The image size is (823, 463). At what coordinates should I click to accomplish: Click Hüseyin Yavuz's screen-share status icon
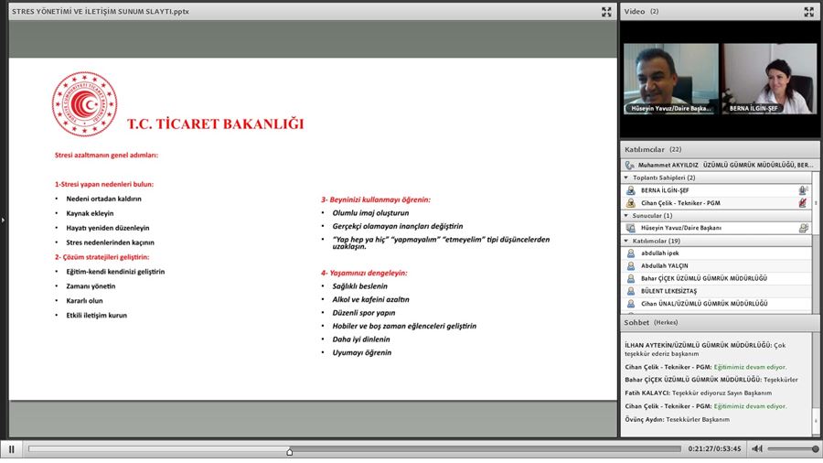803,228
